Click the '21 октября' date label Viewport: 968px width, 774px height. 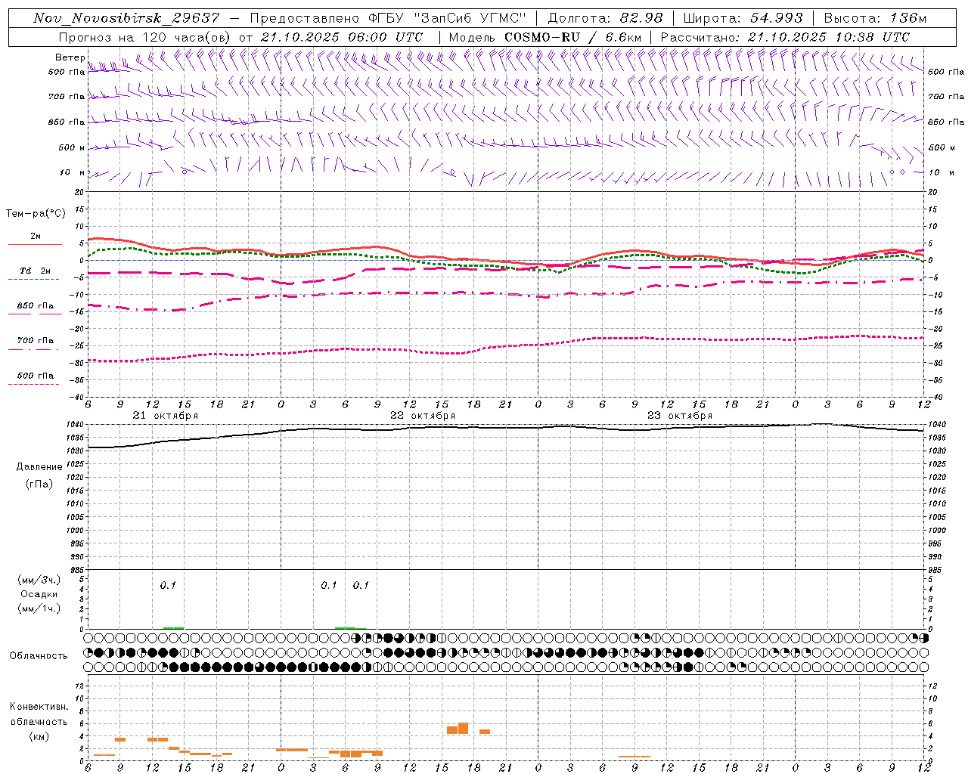[166, 416]
